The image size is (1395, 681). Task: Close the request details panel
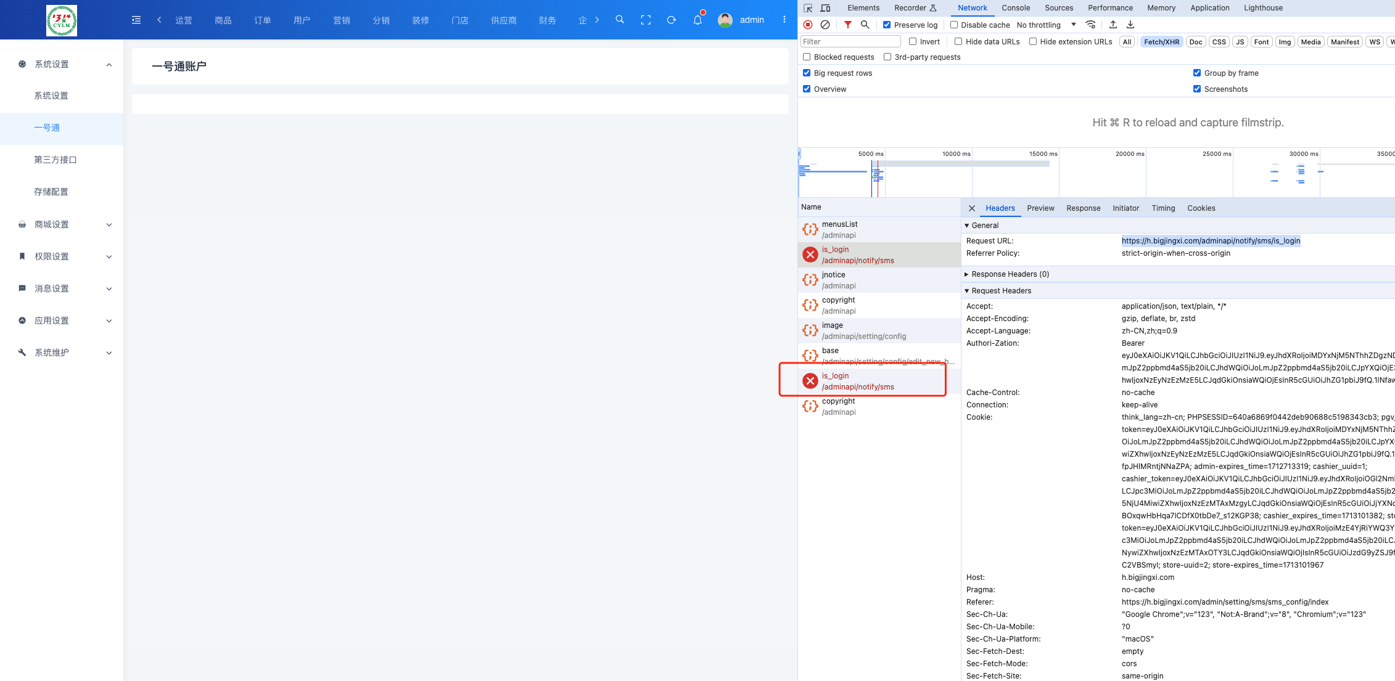point(972,208)
